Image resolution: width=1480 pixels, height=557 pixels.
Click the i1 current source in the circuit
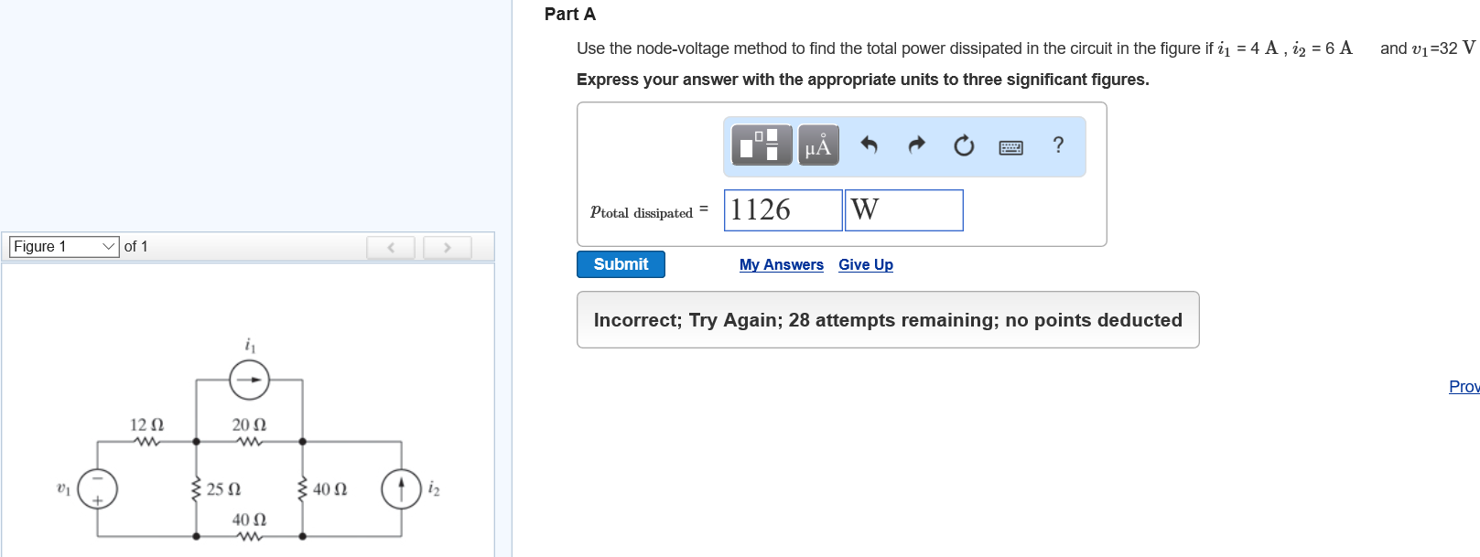click(x=249, y=380)
